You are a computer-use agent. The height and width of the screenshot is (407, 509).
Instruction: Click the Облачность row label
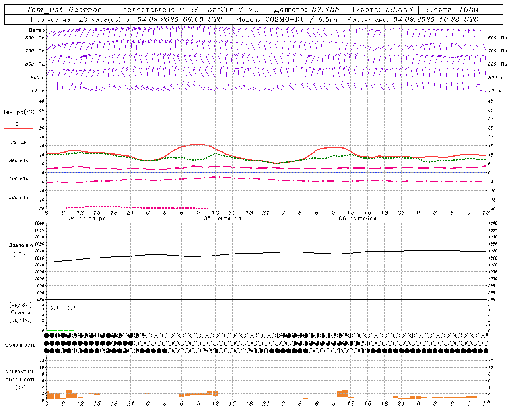[x=20, y=345]
